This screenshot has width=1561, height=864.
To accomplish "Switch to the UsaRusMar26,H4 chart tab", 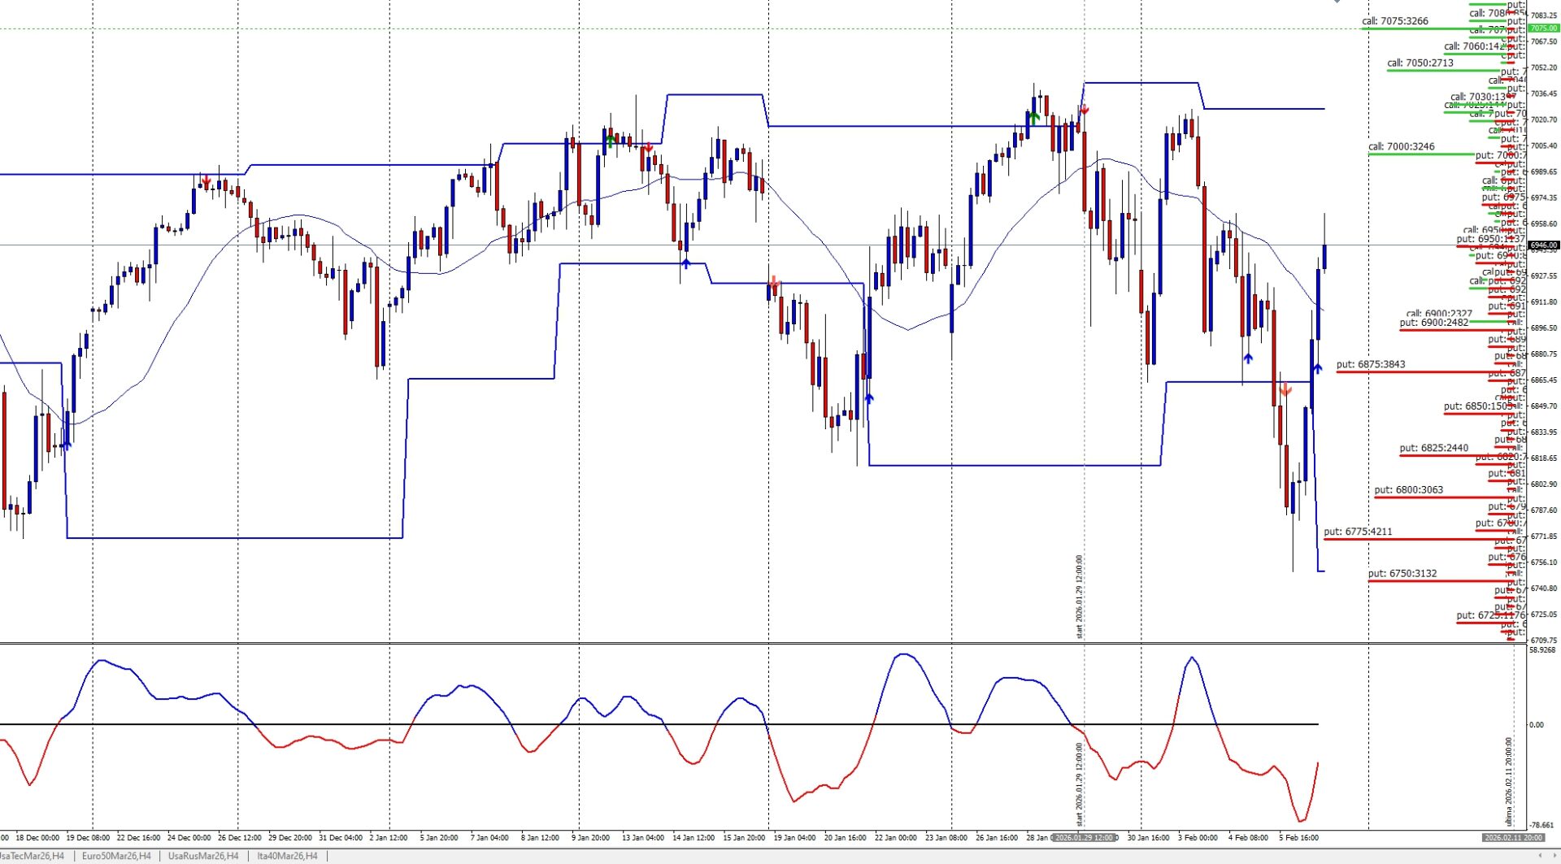I will coord(203,856).
